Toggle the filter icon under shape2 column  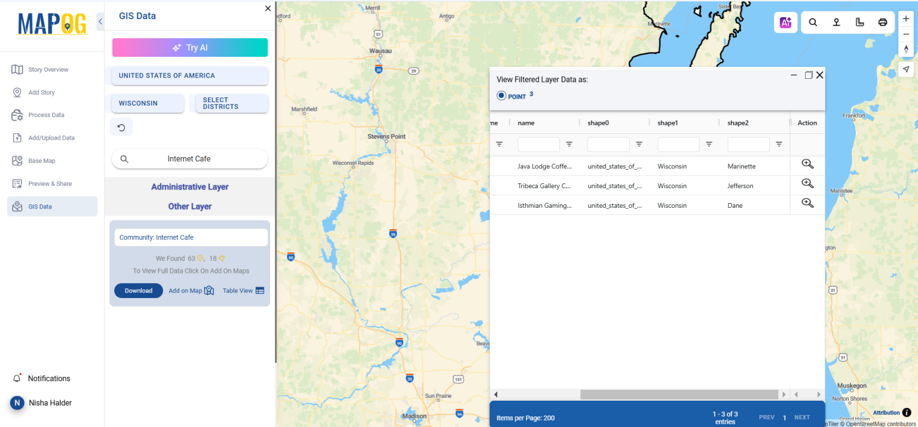coord(779,145)
